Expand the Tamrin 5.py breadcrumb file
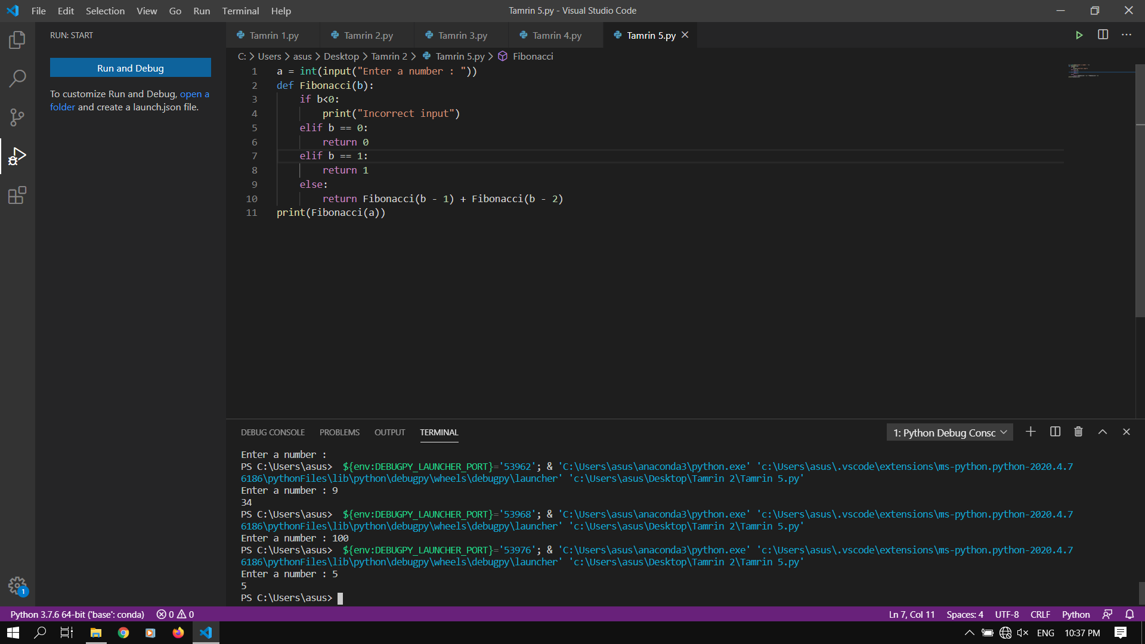This screenshot has width=1145, height=644. click(x=453, y=56)
